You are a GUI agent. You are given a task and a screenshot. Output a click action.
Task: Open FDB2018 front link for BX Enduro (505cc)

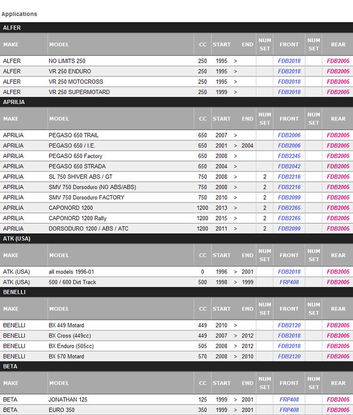[289, 346]
